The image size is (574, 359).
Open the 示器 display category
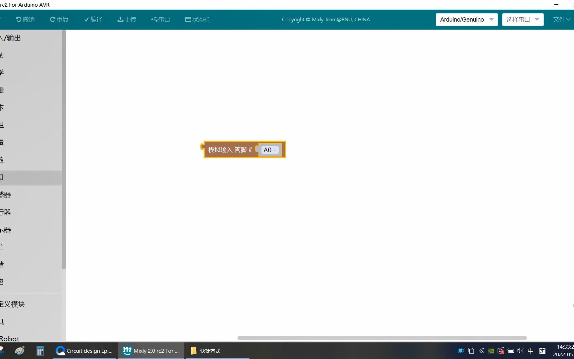[x=31, y=230]
